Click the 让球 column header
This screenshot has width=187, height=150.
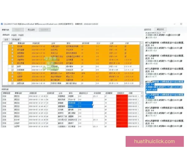click(x=112, y=43)
